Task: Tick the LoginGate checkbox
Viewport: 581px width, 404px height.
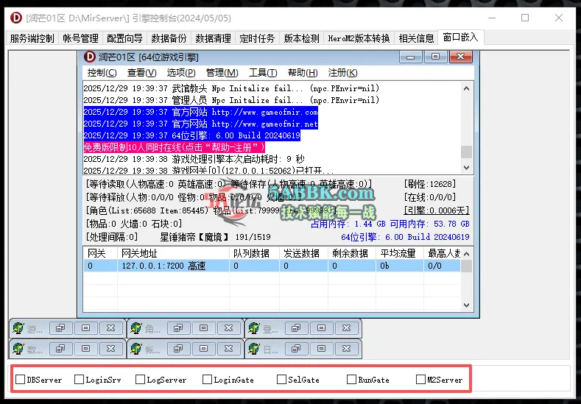Action: 208,380
